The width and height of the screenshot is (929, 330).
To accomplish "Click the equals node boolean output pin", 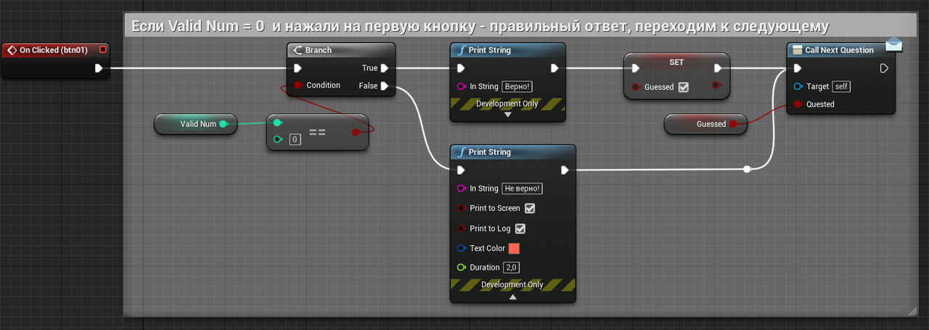I will (356, 132).
